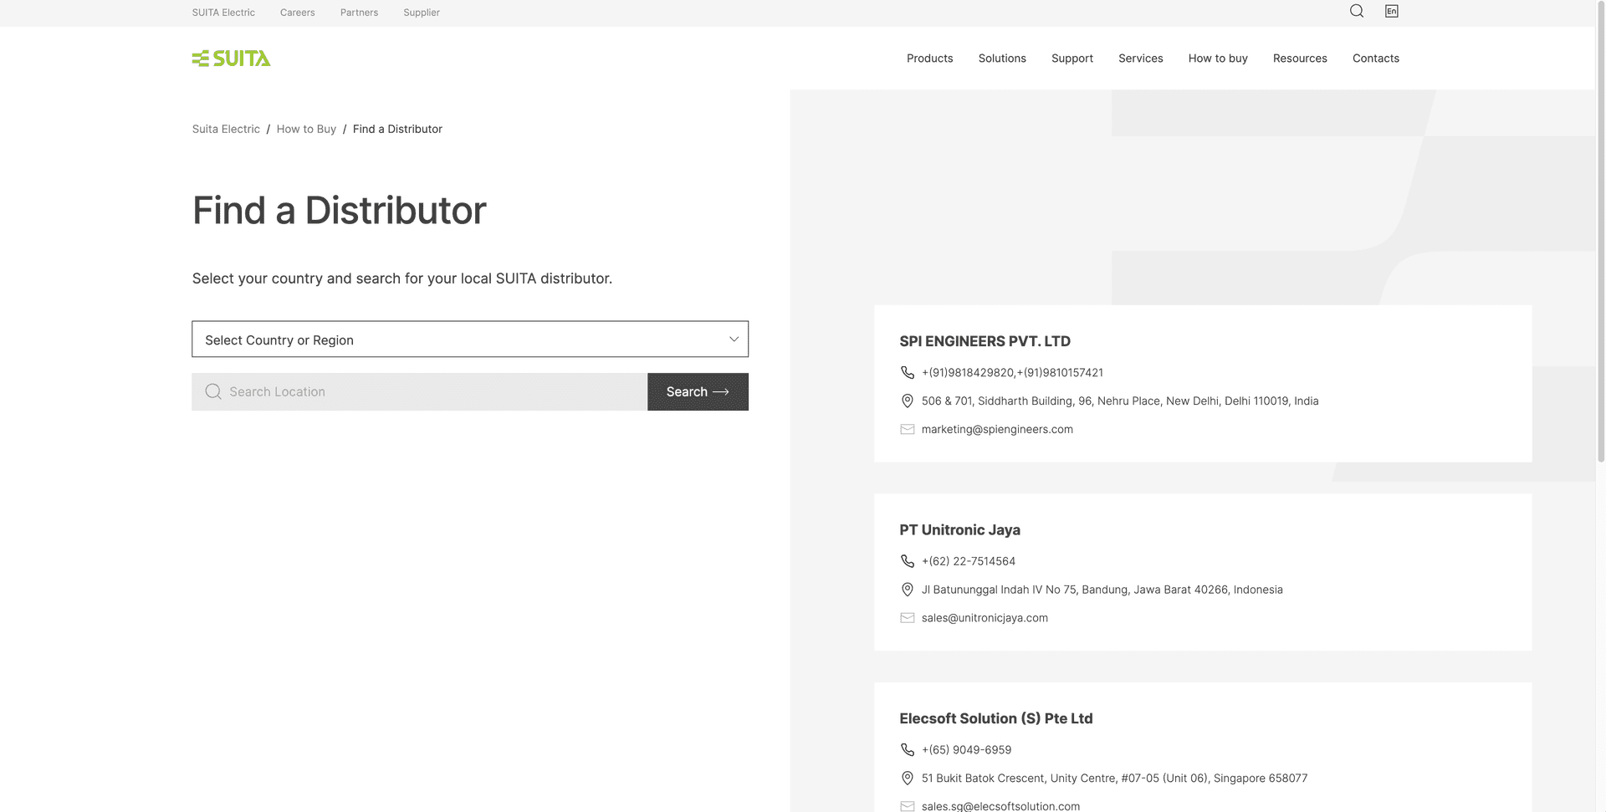
Task: Click envelope icon next to sales@unitronicjaya.com
Action: point(907,618)
